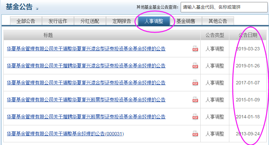Open 2019-01-26 增聘华夏复兴混合型 fund manager announcement link
This screenshot has width=269, height=145.
pos(86,66)
